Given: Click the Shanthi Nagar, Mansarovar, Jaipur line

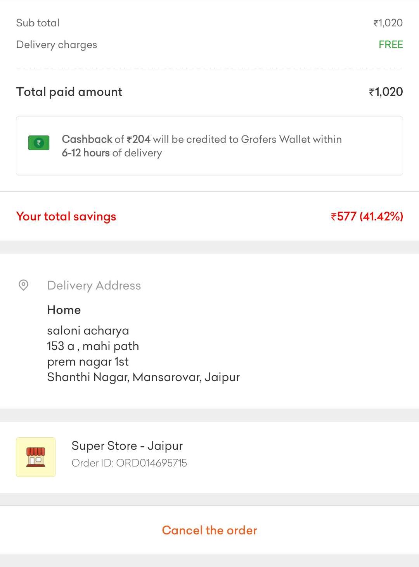Looking at the screenshot, I should [144, 377].
